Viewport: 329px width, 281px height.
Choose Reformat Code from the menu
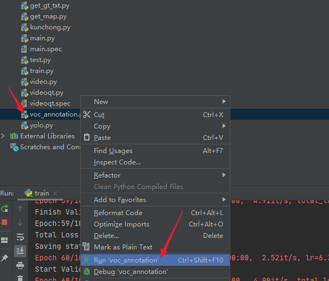coord(155,213)
